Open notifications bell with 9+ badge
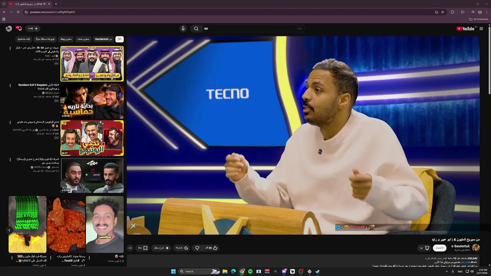 [19, 28]
